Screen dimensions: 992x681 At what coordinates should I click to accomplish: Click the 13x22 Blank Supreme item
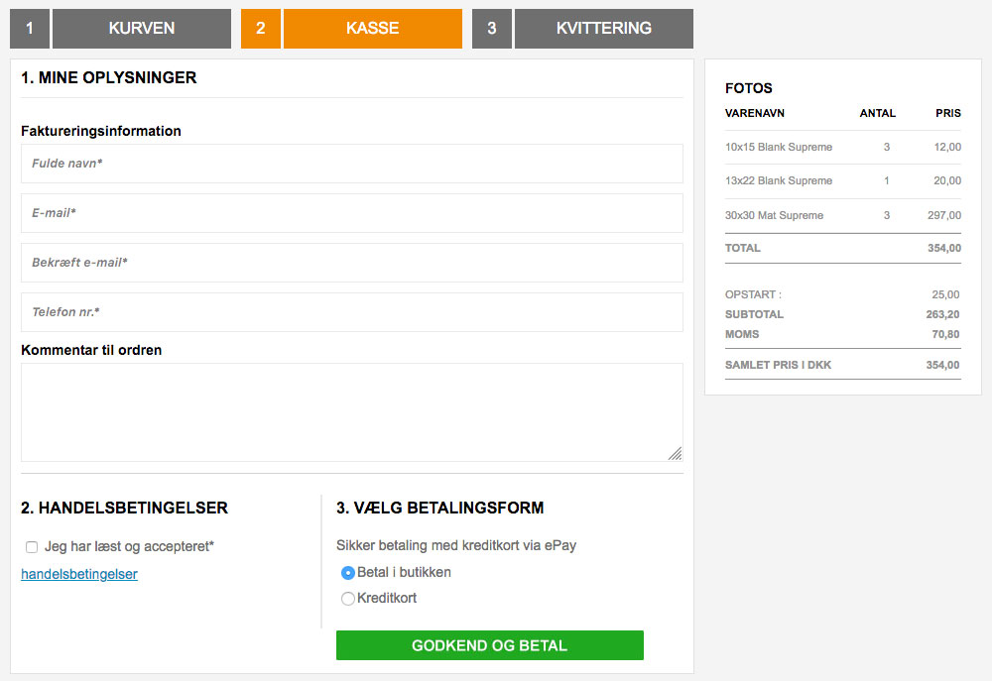(x=779, y=180)
